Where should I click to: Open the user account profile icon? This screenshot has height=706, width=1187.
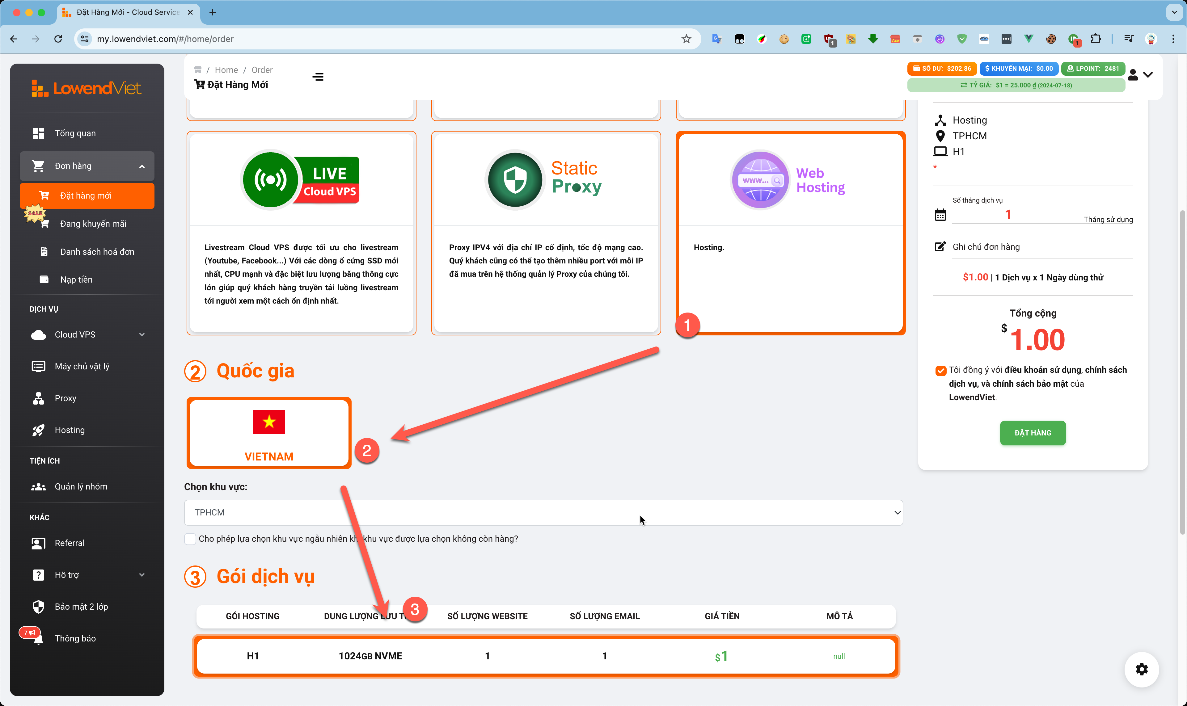pyautogui.click(x=1133, y=75)
